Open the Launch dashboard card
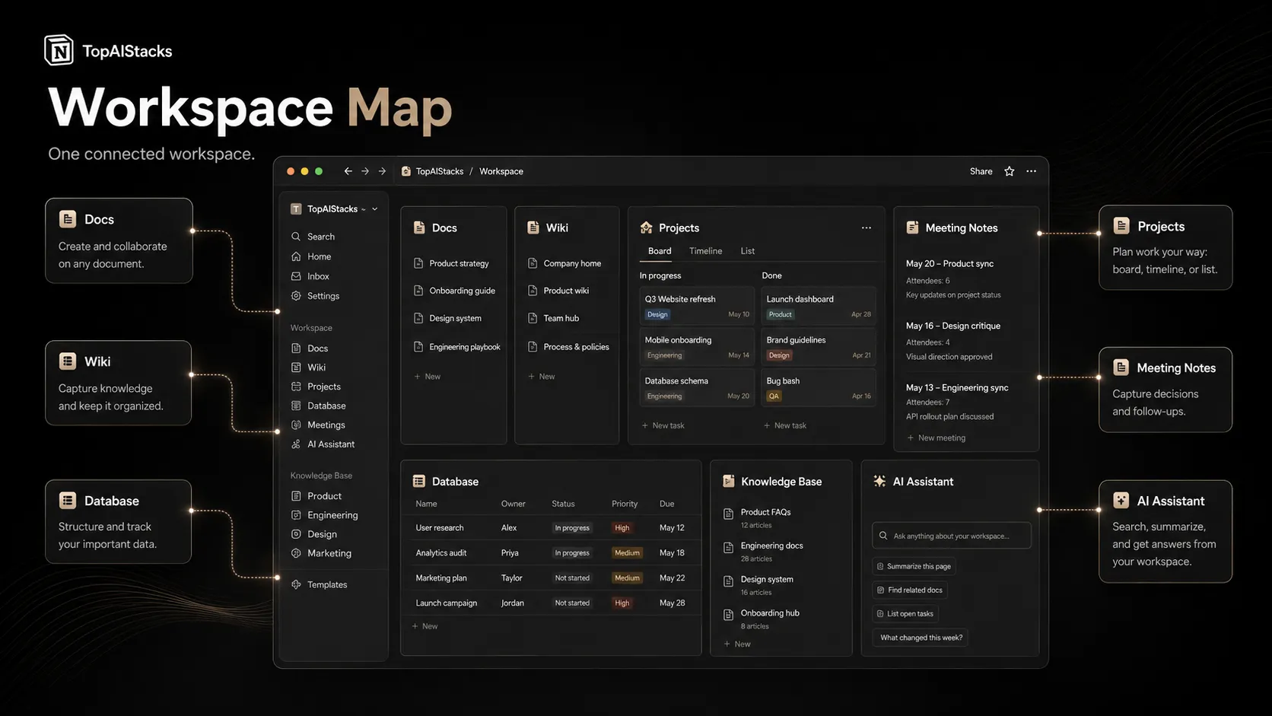 [819, 305]
